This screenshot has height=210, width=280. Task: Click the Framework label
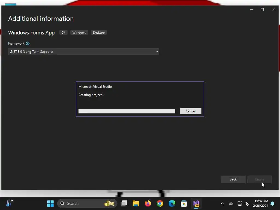point(16,43)
